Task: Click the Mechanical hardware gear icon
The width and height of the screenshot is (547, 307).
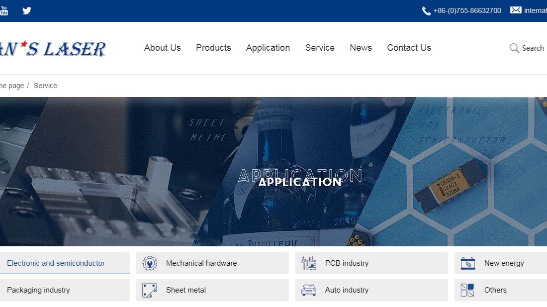Action: tap(150, 263)
